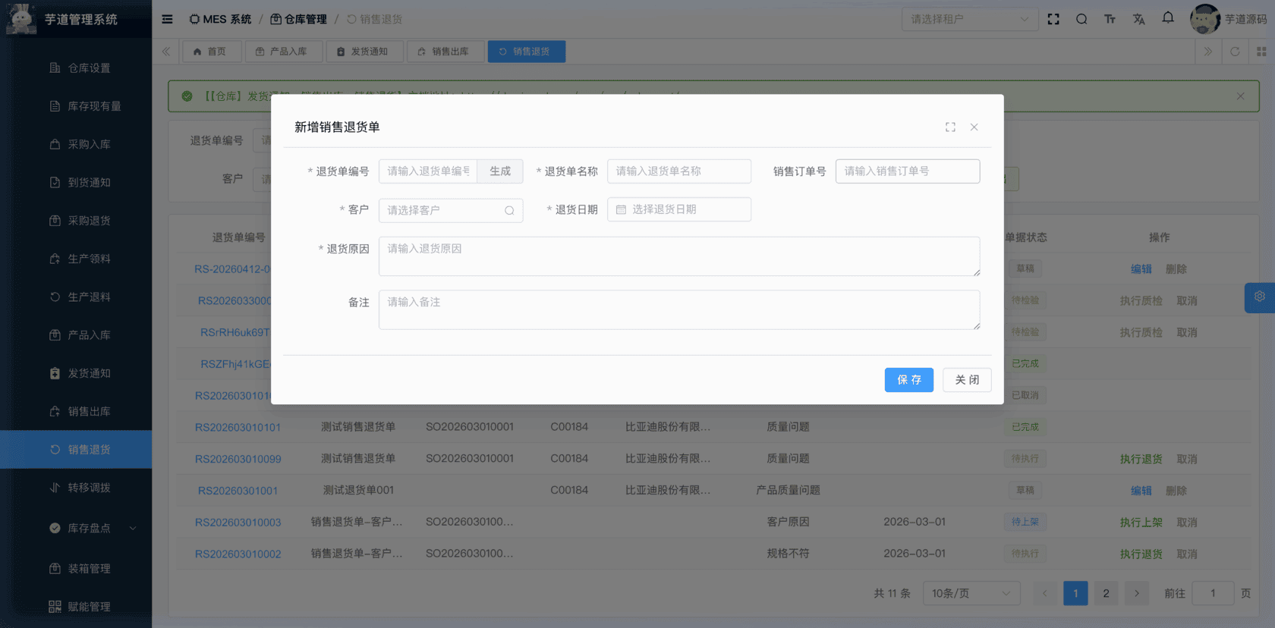
Task: Open font size setting icon
Action: pyautogui.click(x=1110, y=19)
